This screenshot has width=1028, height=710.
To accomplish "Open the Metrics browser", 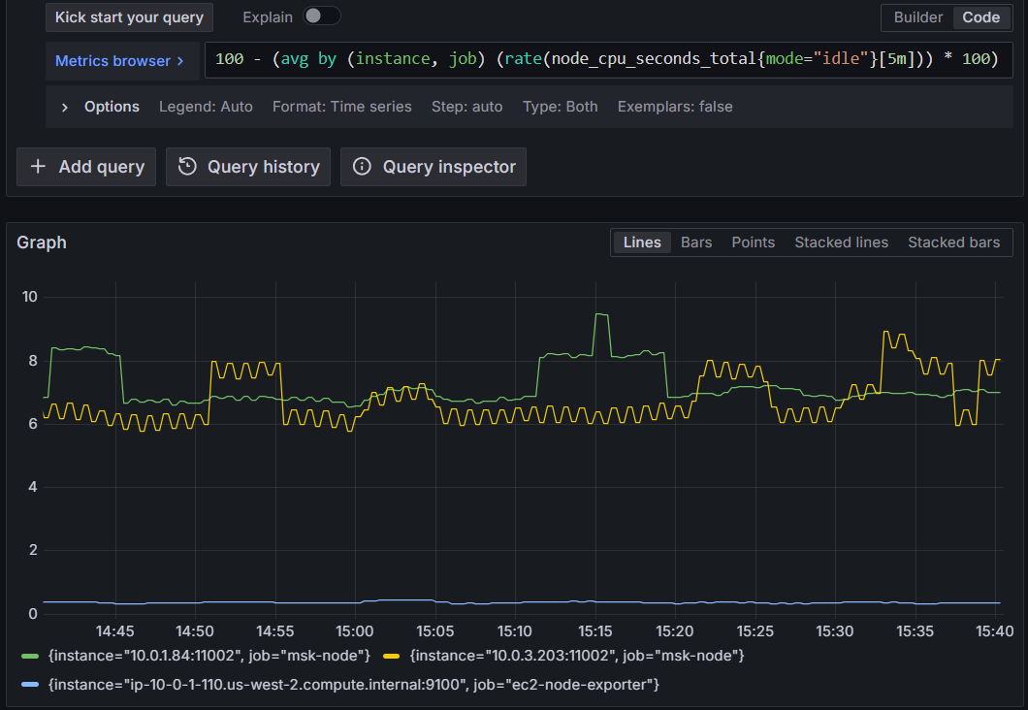I will (116, 59).
